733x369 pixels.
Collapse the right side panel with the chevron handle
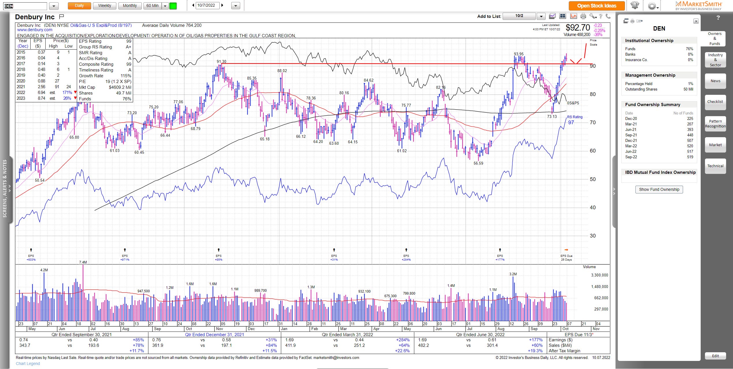pyautogui.click(x=614, y=191)
